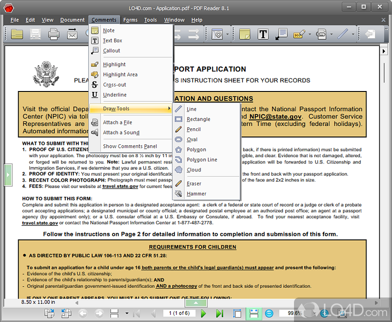Expand the left side panel green handle
Image resolution: width=392 pixels, height=322 pixels.
coord(8,175)
